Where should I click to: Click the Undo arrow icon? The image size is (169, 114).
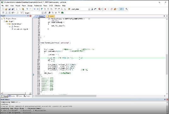(x=27, y=9)
